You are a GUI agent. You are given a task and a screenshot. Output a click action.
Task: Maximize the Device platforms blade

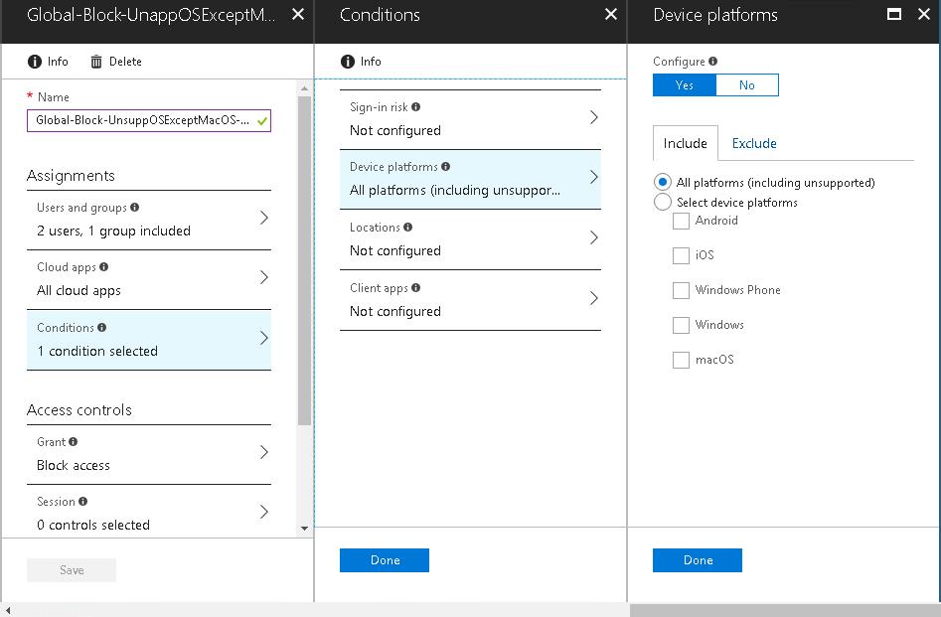pyautogui.click(x=894, y=14)
